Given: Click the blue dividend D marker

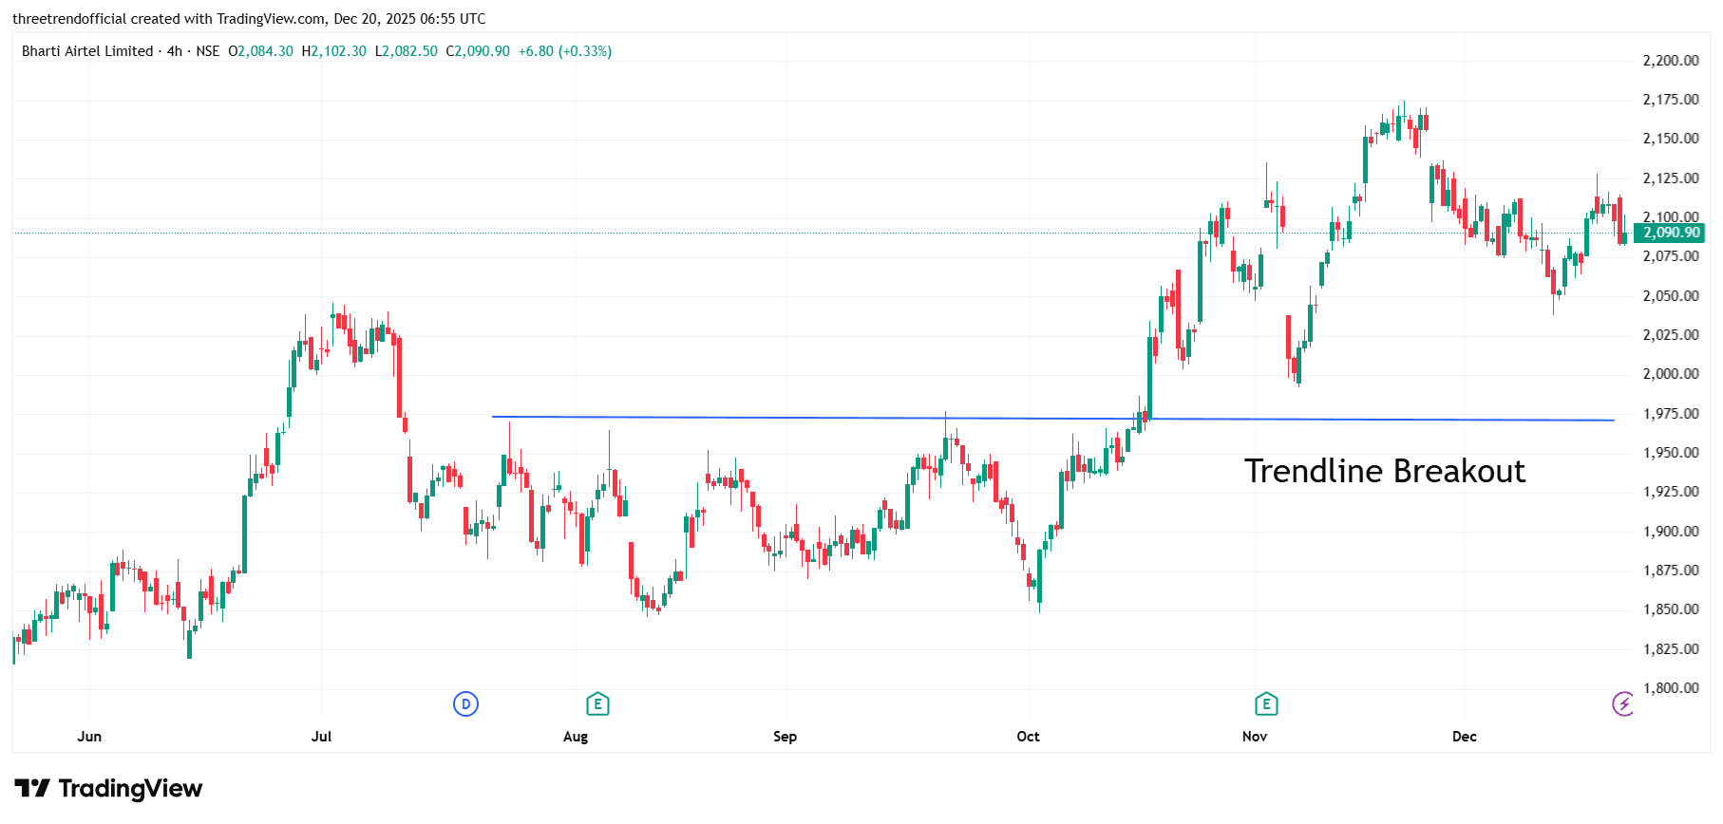Looking at the screenshot, I should (x=465, y=703).
